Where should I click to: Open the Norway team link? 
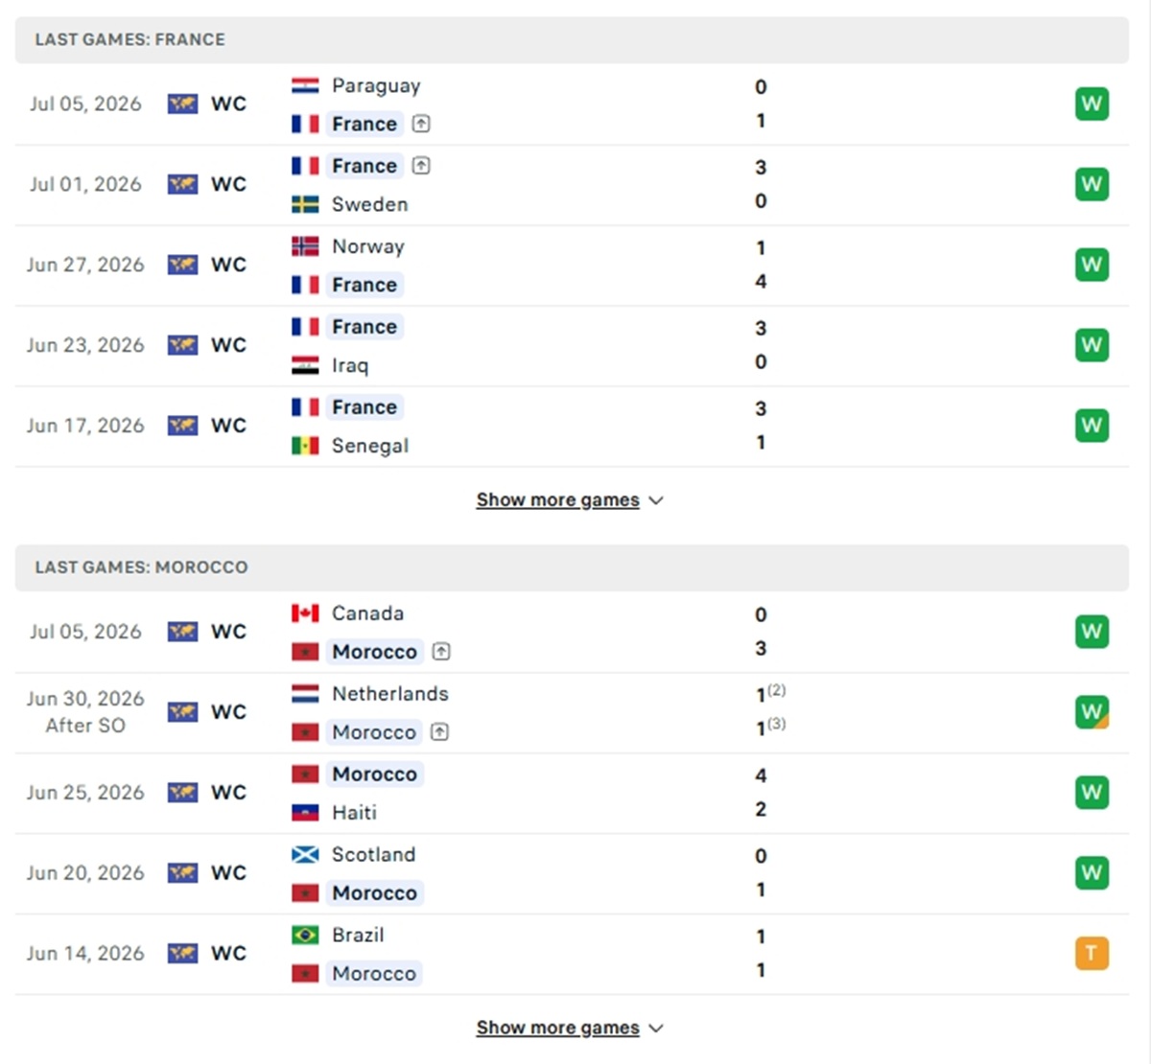[x=368, y=246]
